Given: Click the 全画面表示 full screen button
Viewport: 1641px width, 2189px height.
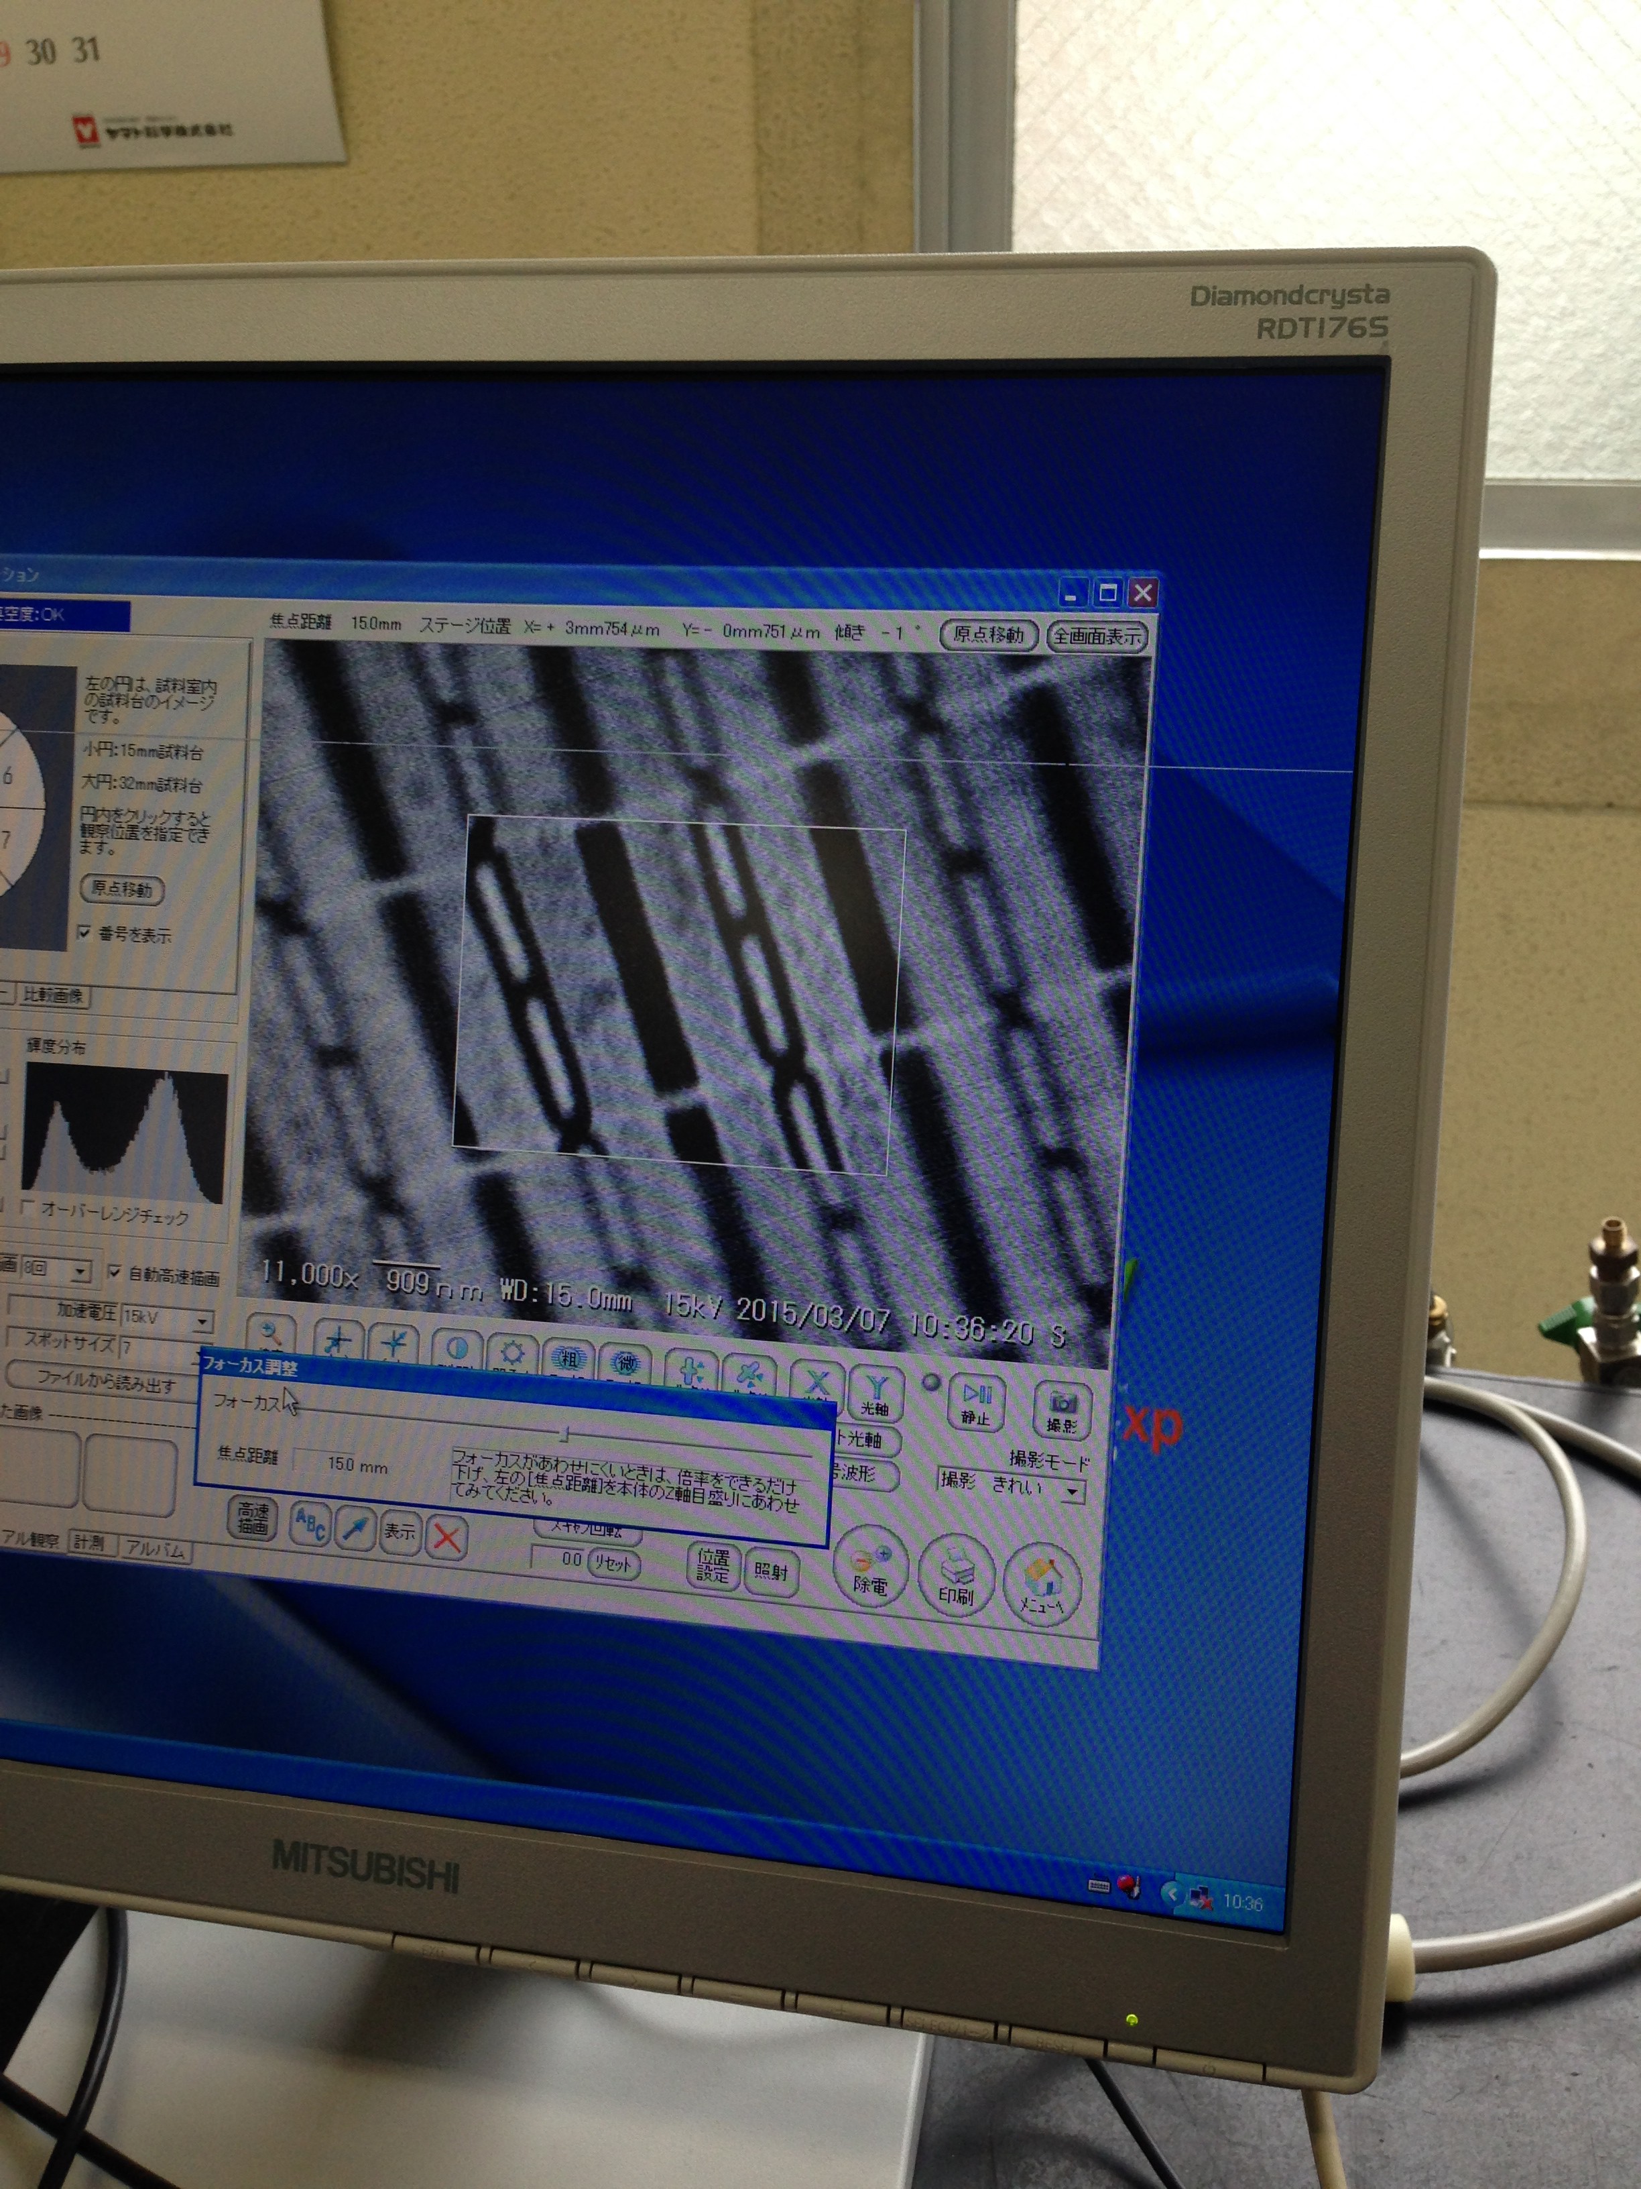Looking at the screenshot, I should pyautogui.click(x=1097, y=636).
